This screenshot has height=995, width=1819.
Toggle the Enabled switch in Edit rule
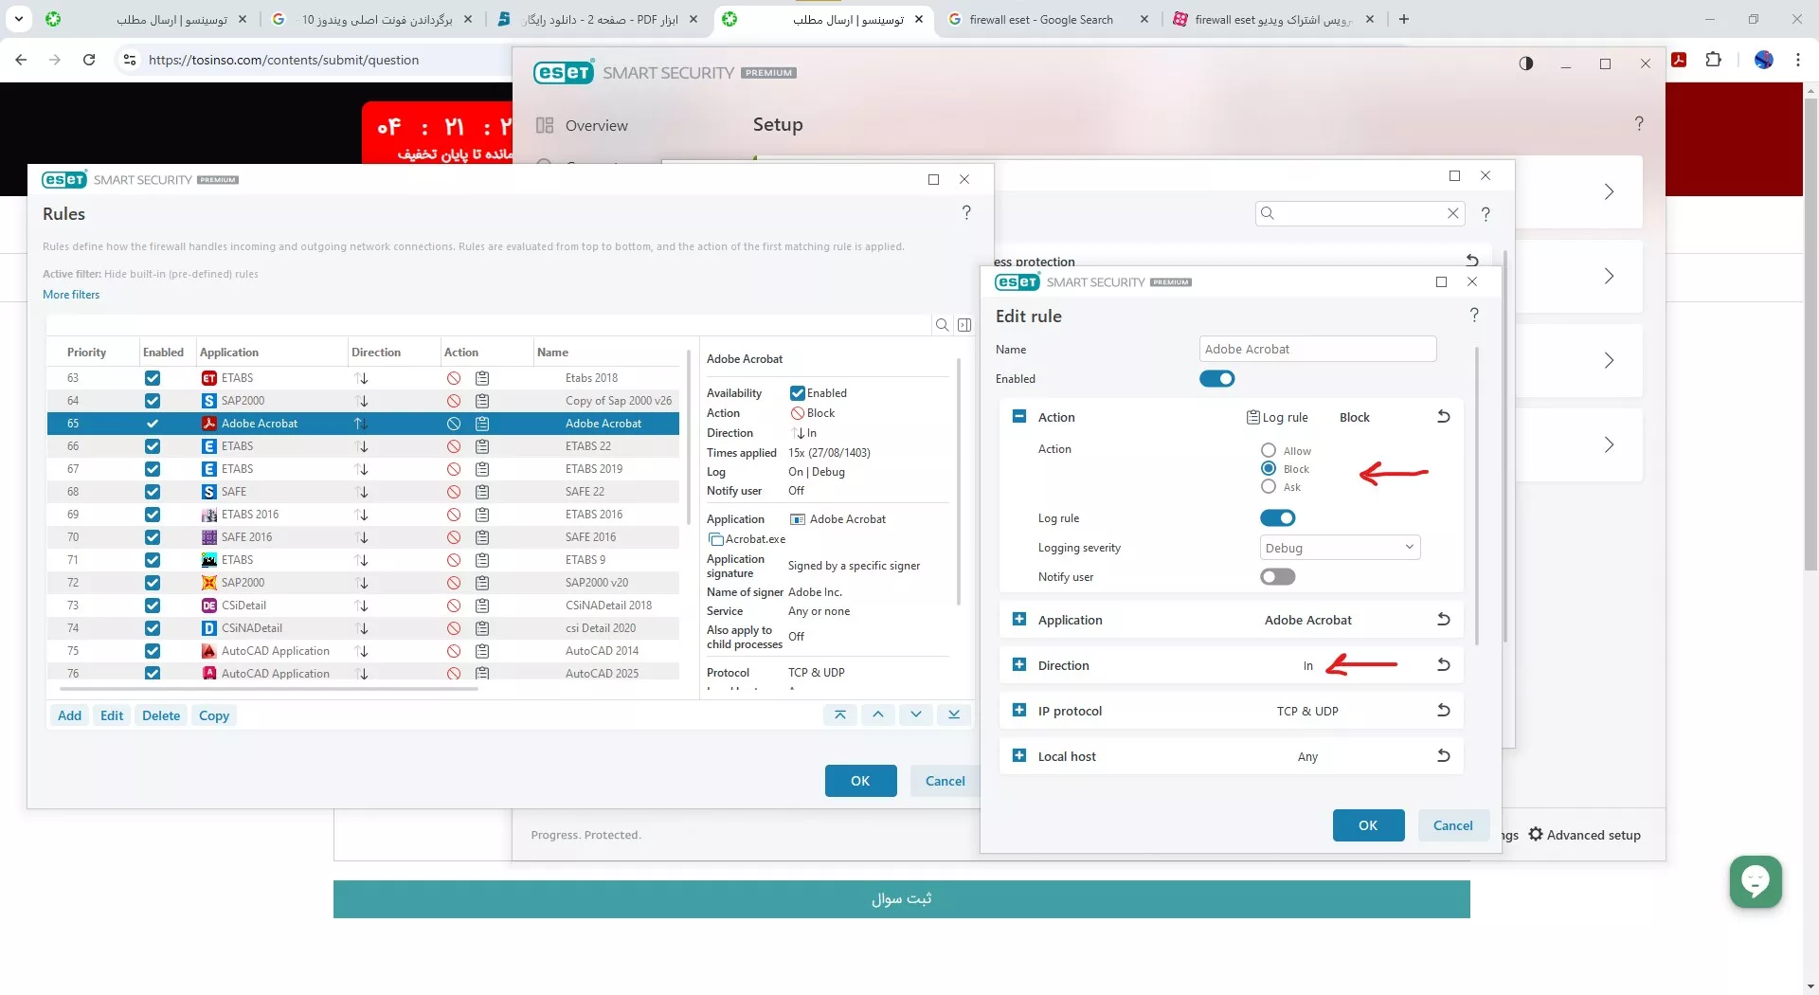point(1217,379)
